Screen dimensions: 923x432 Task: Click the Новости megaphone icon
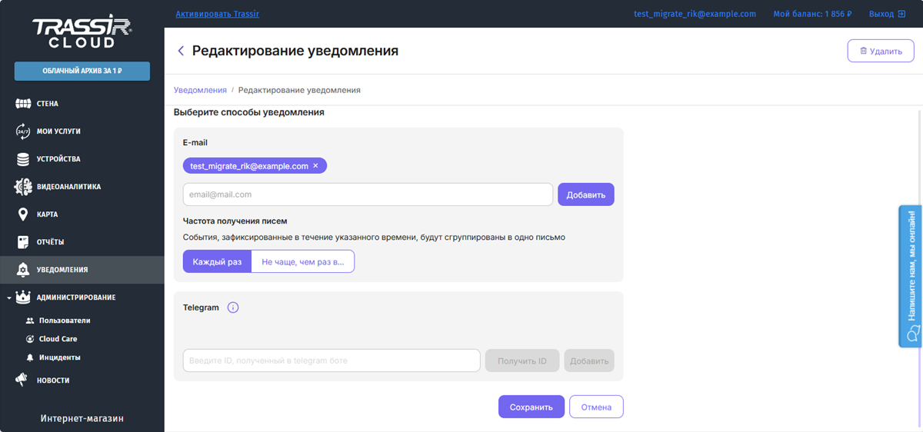point(22,380)
